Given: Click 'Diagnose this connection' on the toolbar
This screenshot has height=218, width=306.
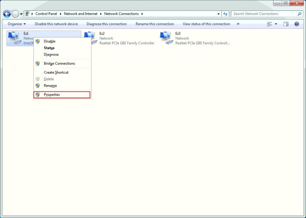Looking at the screenshot, I should pyautogui.click(x=107, y=24).
